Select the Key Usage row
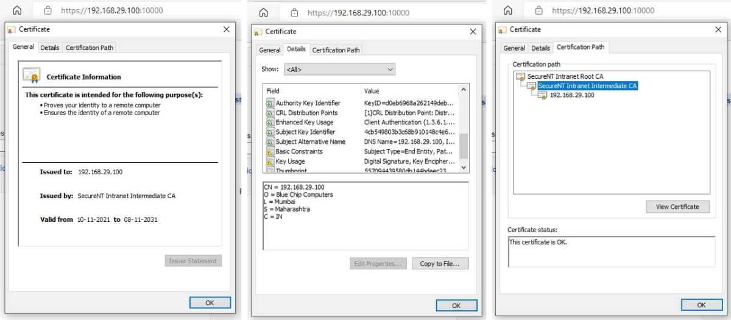Screen dimensions: 731x320 point(361,162)
